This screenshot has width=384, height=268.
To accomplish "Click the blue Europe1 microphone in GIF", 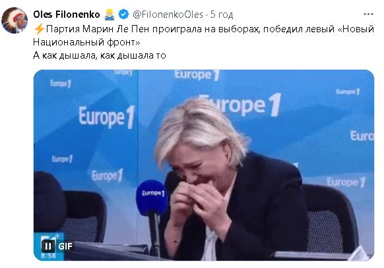I will 152,197.
